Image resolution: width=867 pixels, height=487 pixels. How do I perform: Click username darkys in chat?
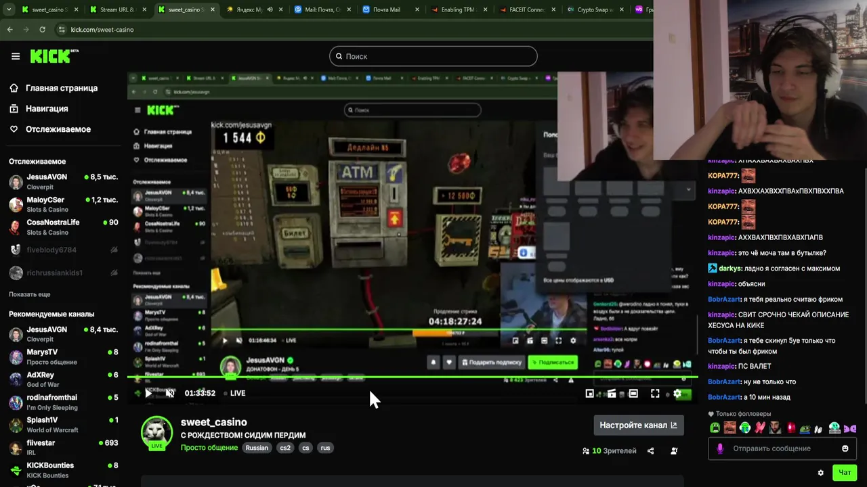[x=730, y=269]
